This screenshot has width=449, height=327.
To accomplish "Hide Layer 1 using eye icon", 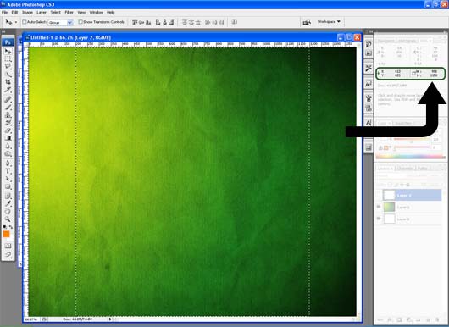I will pyautogui.click(x=379, y=207).
